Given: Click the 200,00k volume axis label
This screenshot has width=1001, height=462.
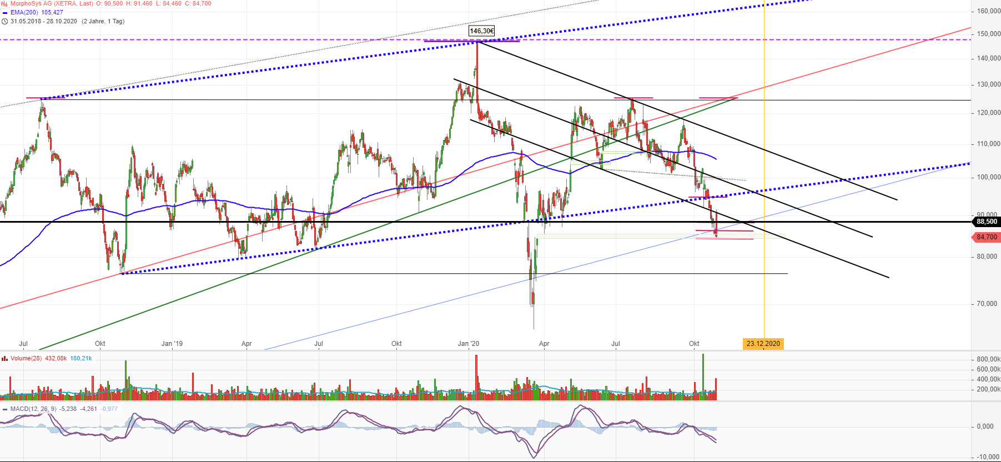Looking at the screenshot, I should click(989, 389).
